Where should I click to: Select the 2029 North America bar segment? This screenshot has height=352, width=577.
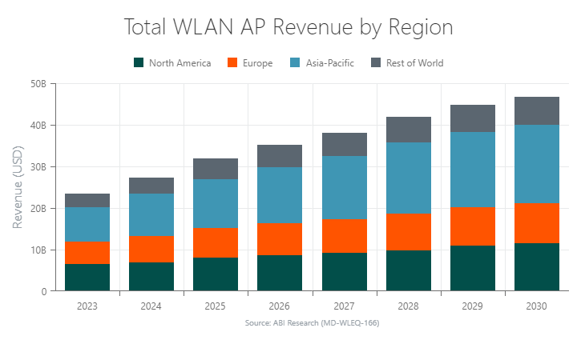[x=473, y=268]
